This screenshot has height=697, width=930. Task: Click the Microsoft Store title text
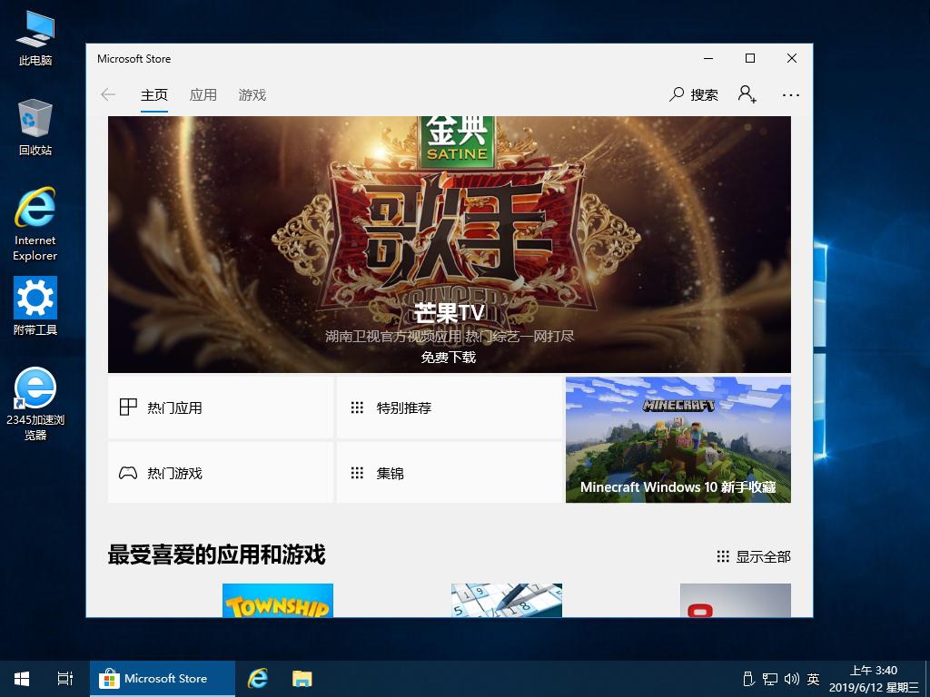134,59
